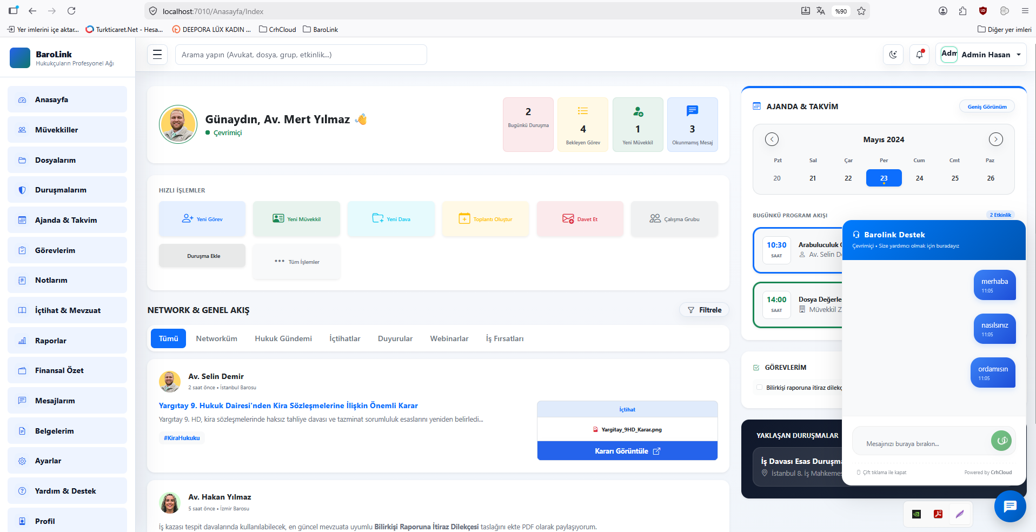The image size is (1036, 532).
Task: Open Notlarım in the sidebar
Action: pyautogui.click(x=68, y=280)
